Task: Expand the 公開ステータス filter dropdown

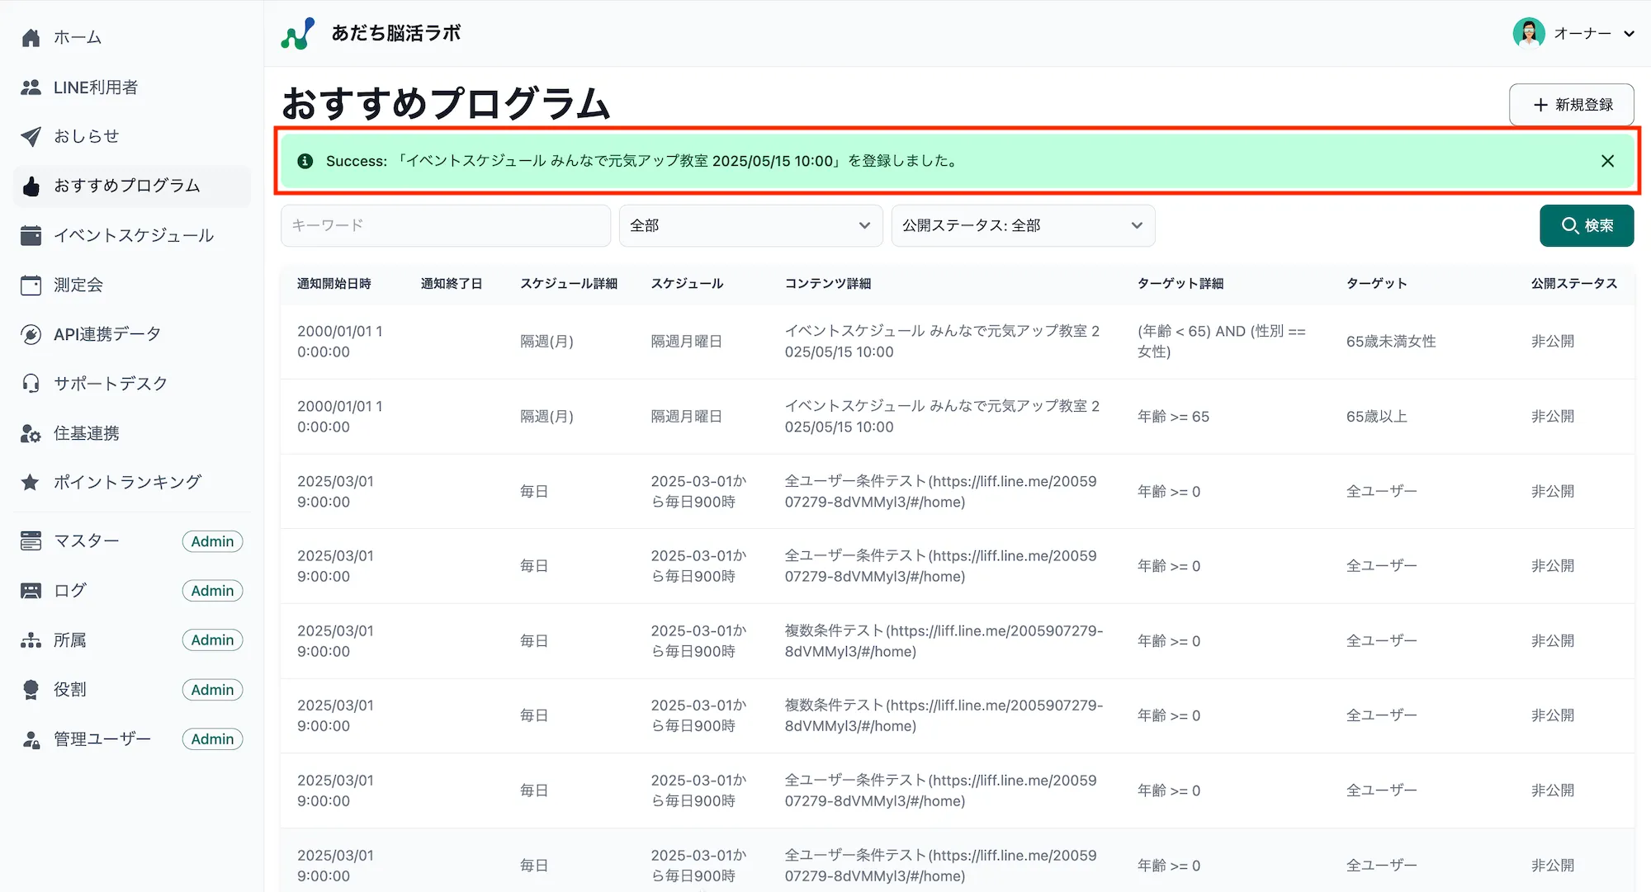Action: point(1022,225)
